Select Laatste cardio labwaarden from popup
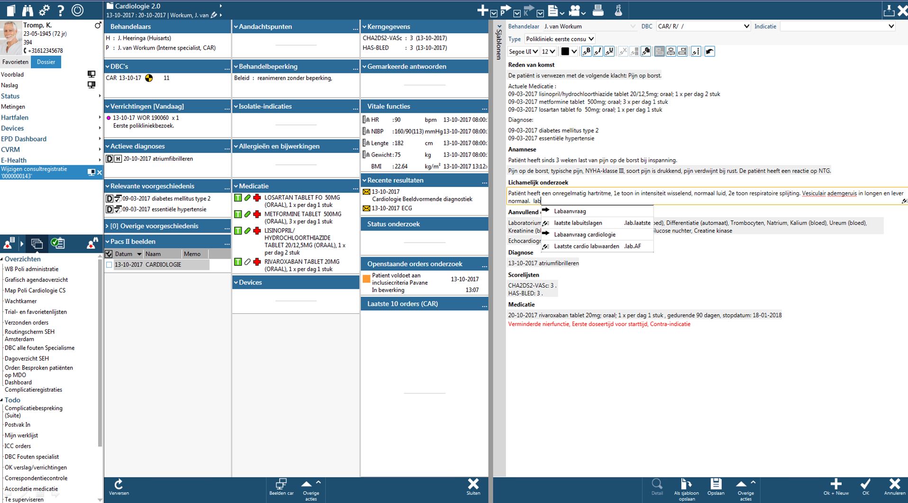 click(597, 246)
